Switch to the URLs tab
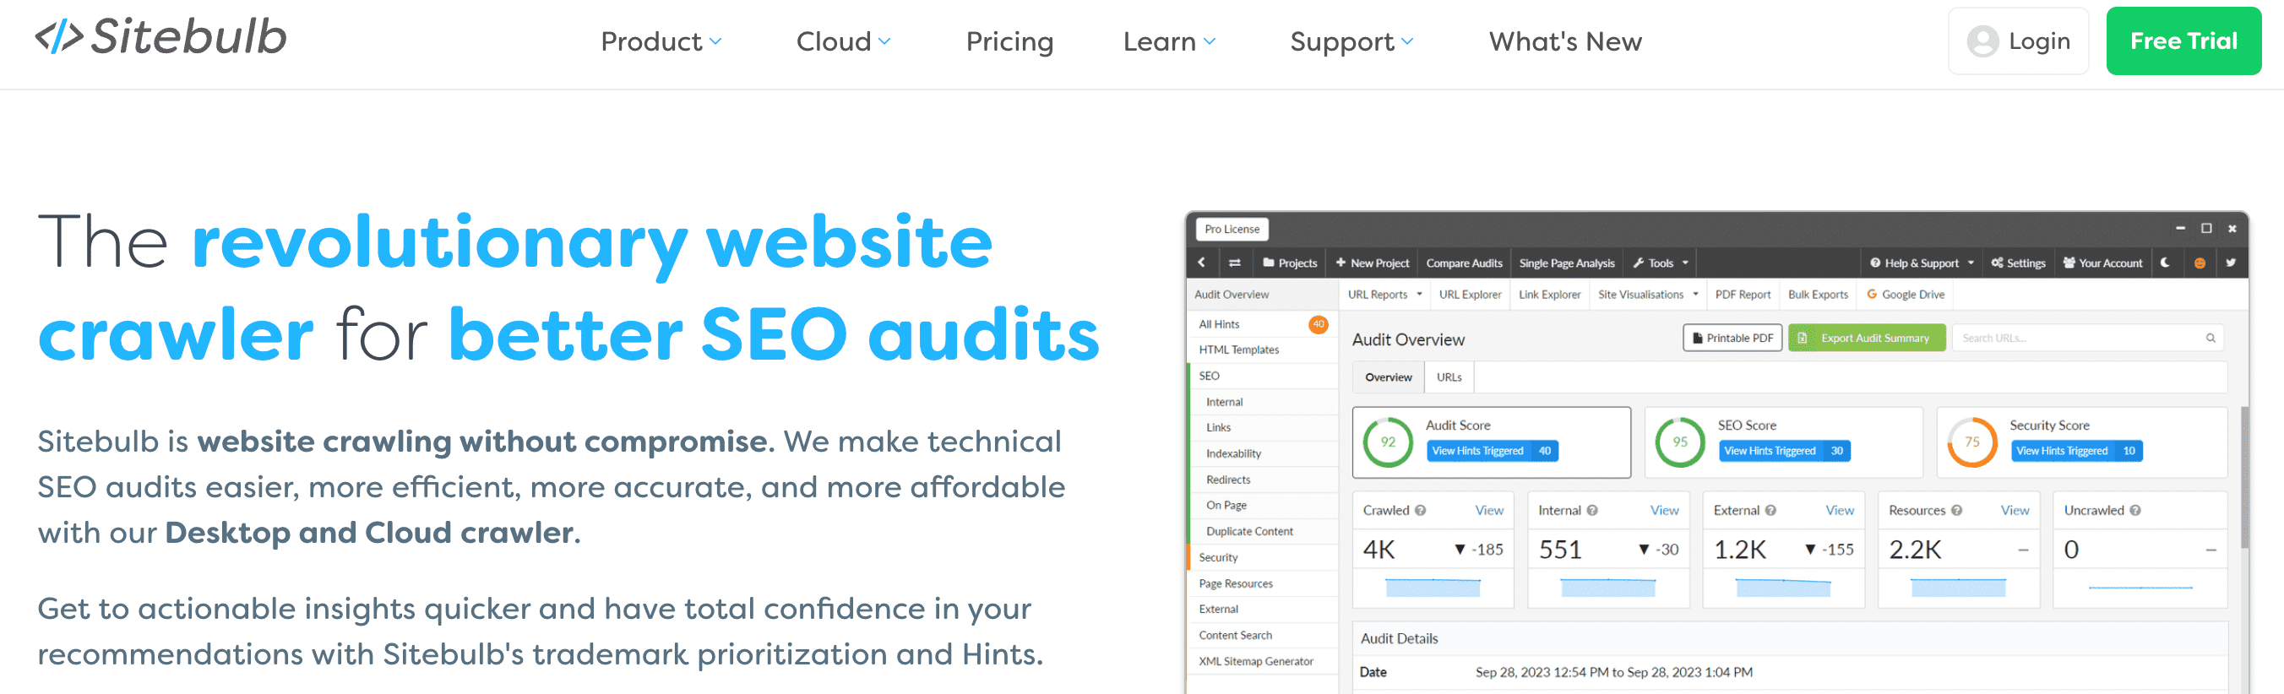 point(1449,377)
